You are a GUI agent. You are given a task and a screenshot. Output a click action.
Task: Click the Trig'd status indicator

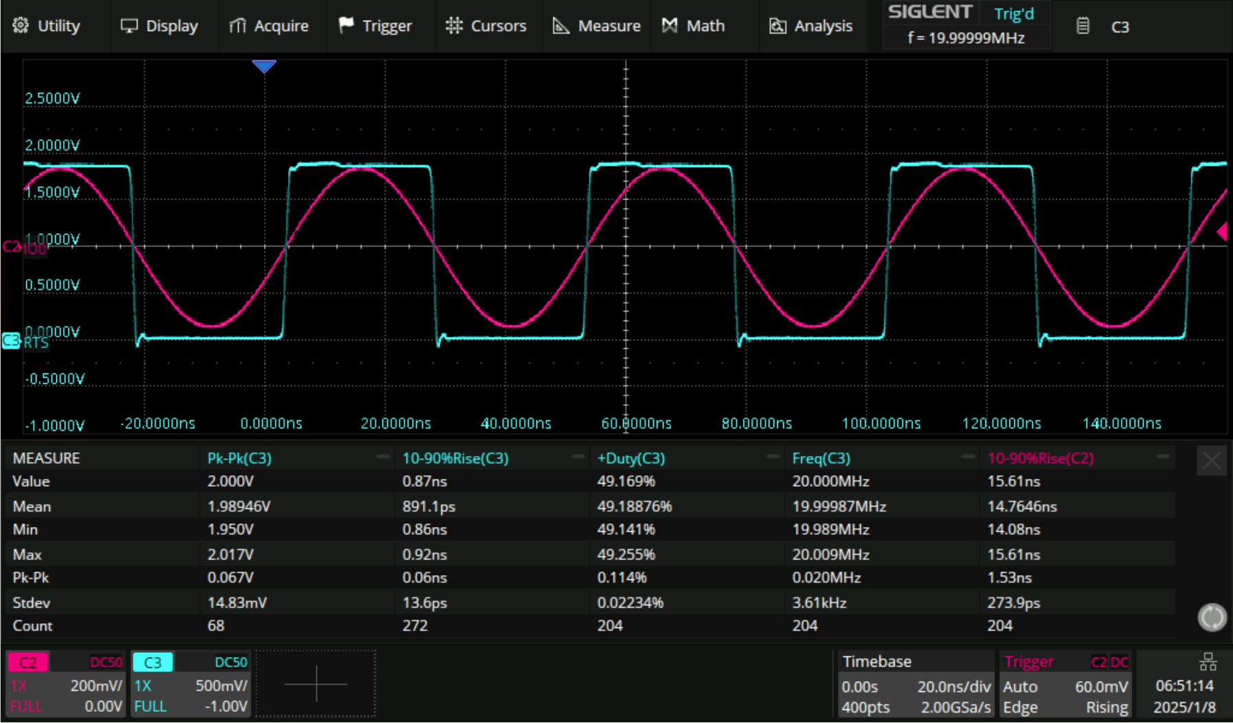(x=1014, y=14)
